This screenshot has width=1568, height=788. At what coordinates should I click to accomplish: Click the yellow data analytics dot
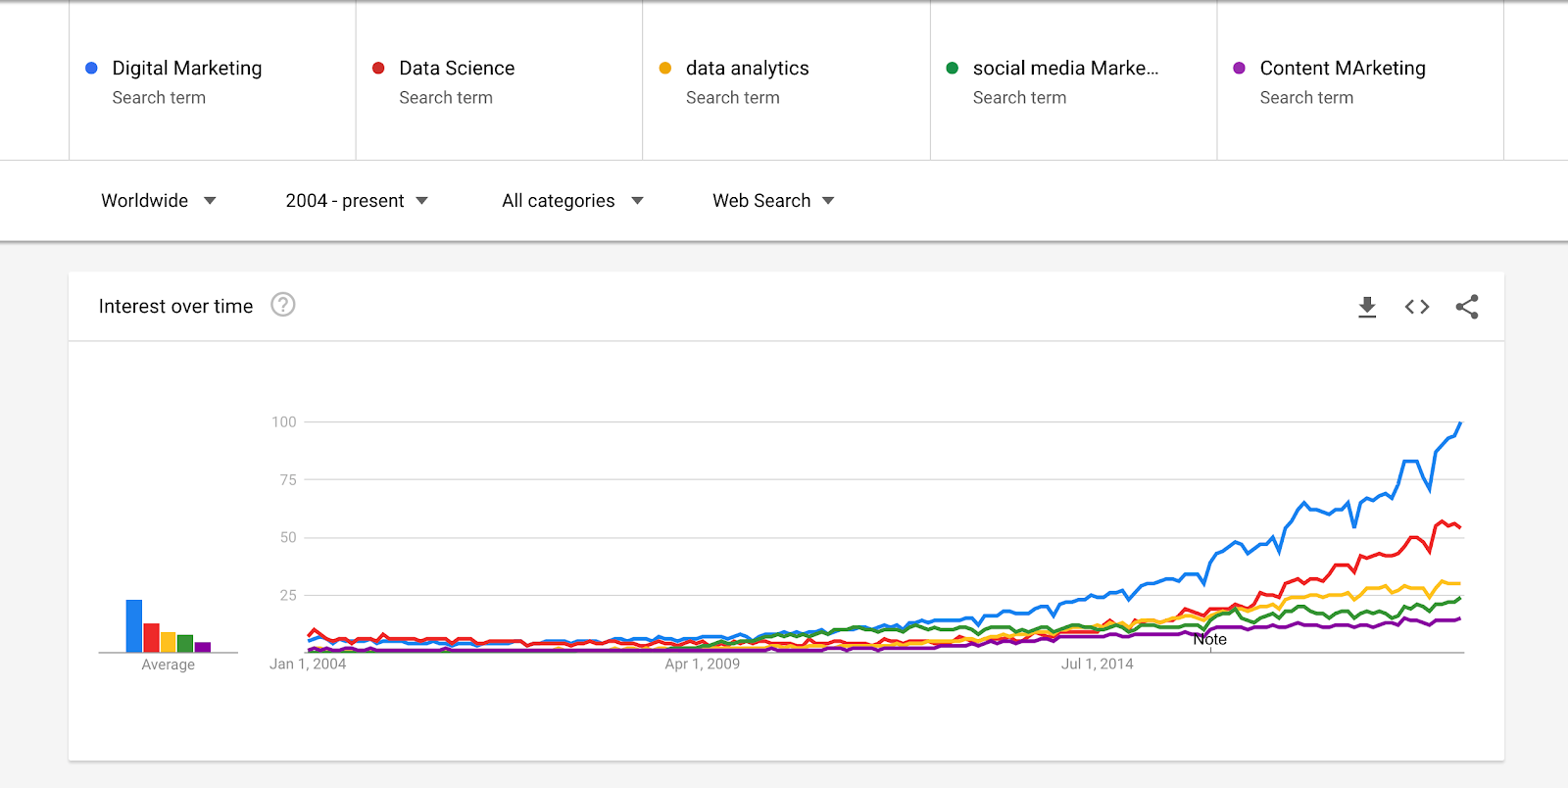665,68
